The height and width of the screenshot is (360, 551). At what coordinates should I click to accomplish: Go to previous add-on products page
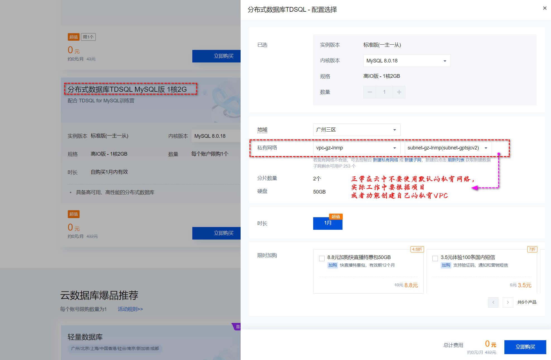pyautogui.click(x=493, y=302)
